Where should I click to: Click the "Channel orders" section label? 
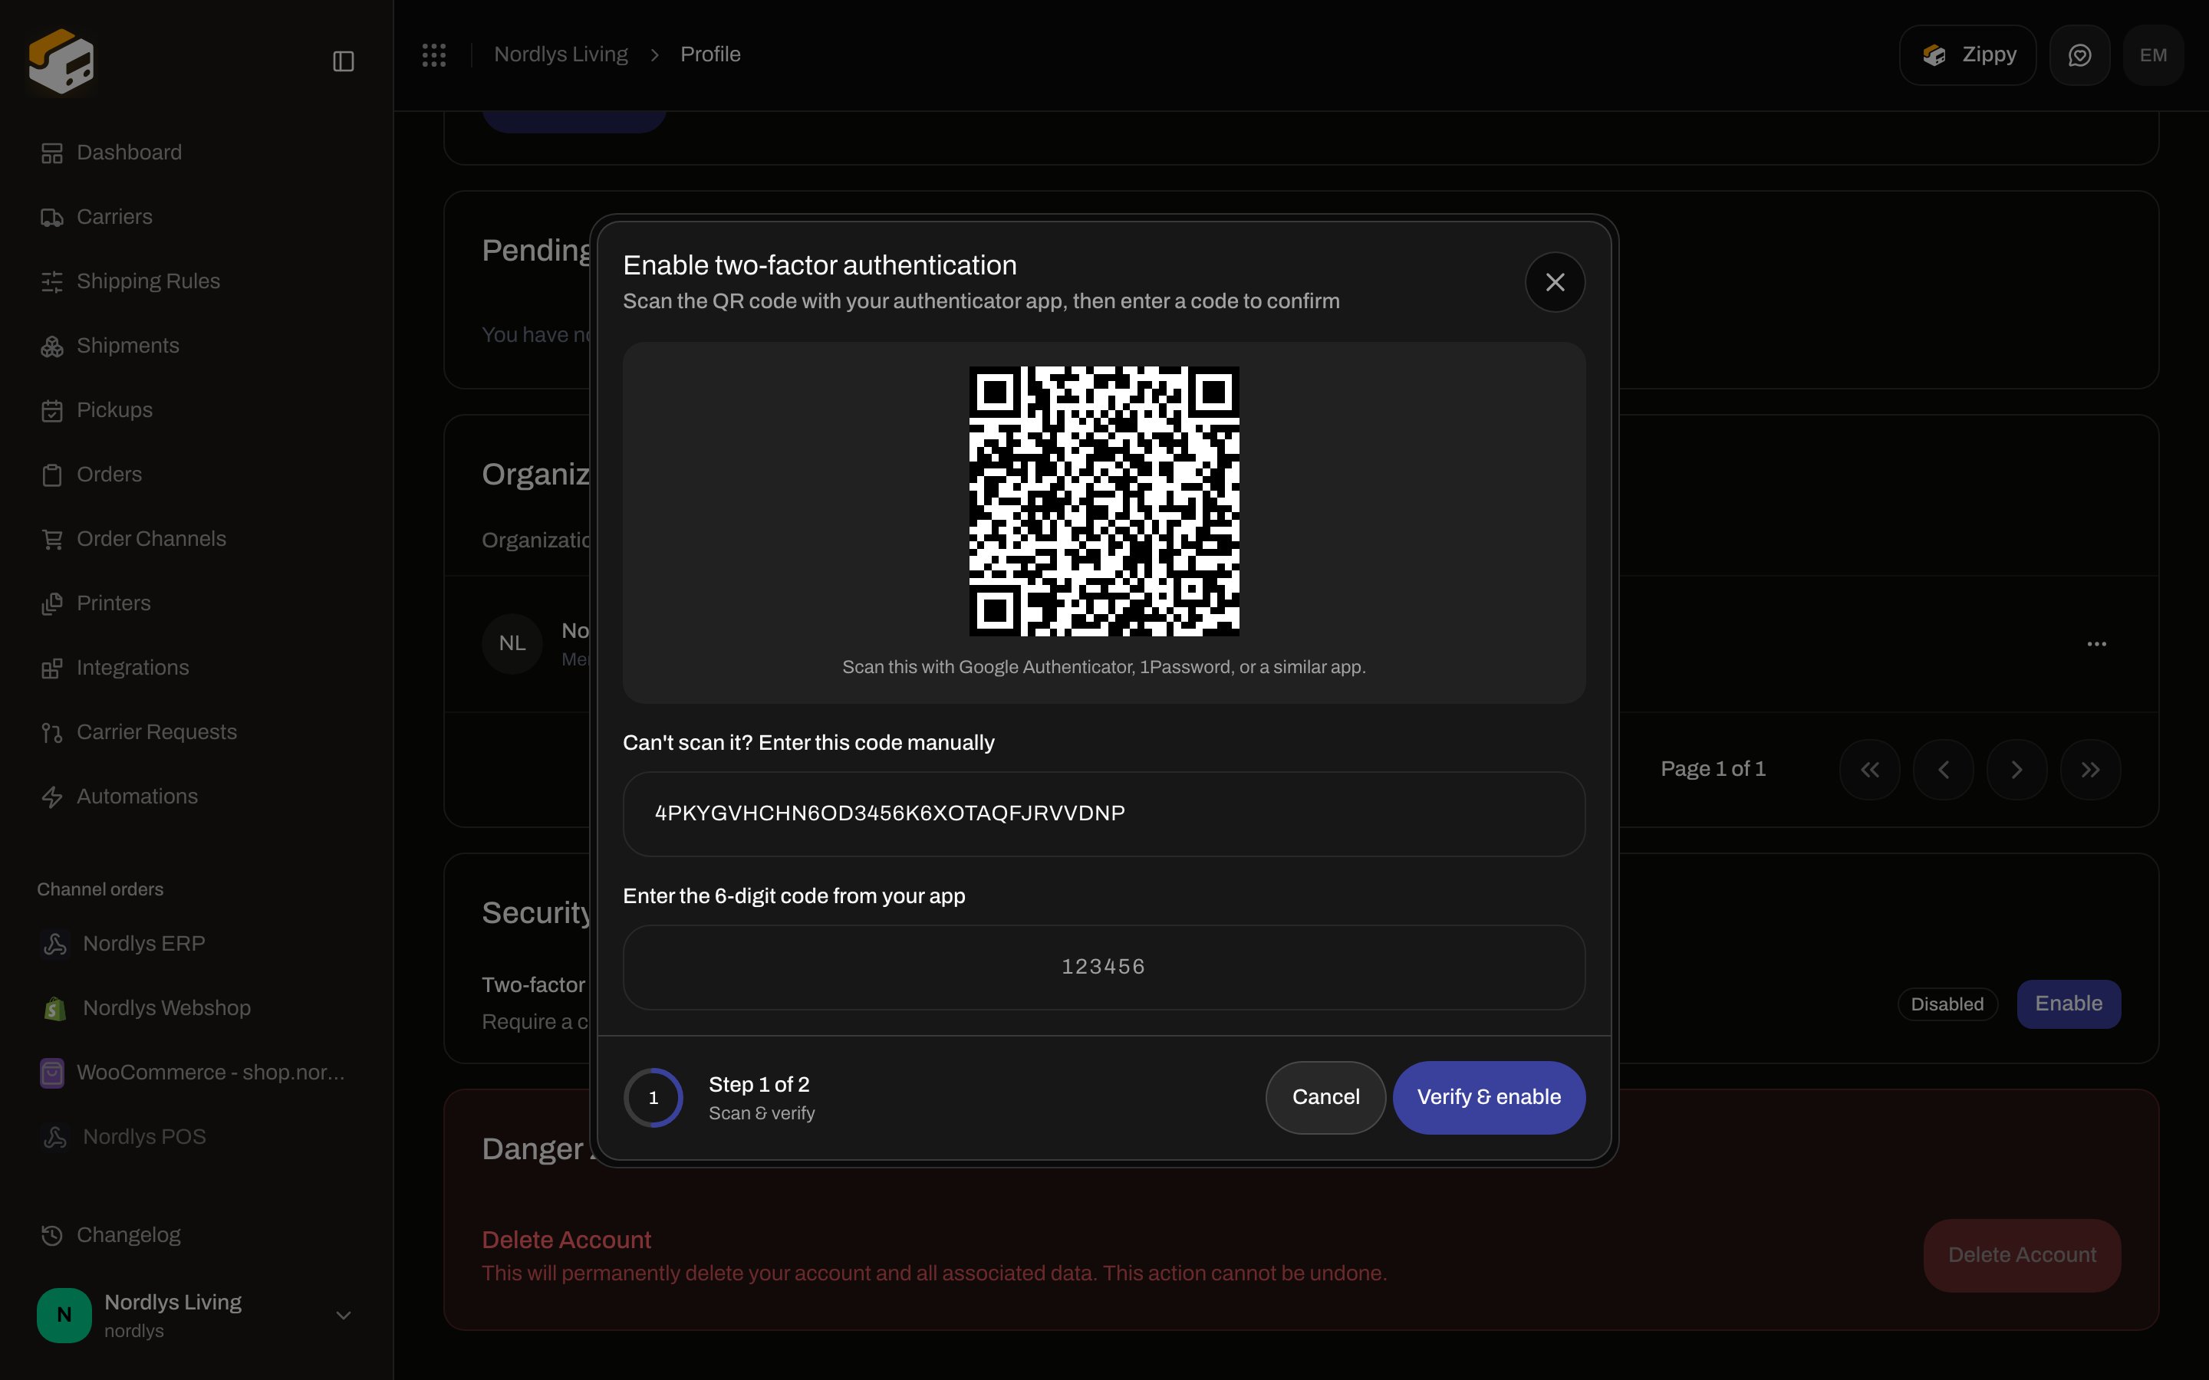pyautogui.click(x=100, y=889)
